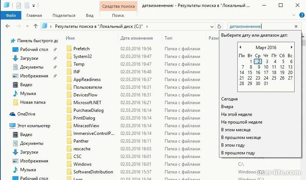Sort by Дата изменения column header
This screenshot has width=306, height=180.
[136, 38]
